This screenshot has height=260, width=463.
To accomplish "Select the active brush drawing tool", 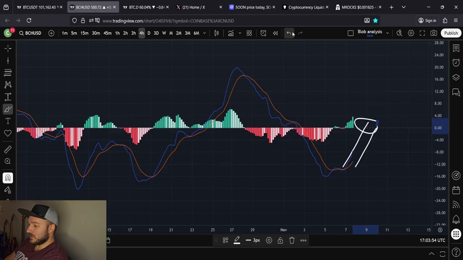I will coord(8,109).
